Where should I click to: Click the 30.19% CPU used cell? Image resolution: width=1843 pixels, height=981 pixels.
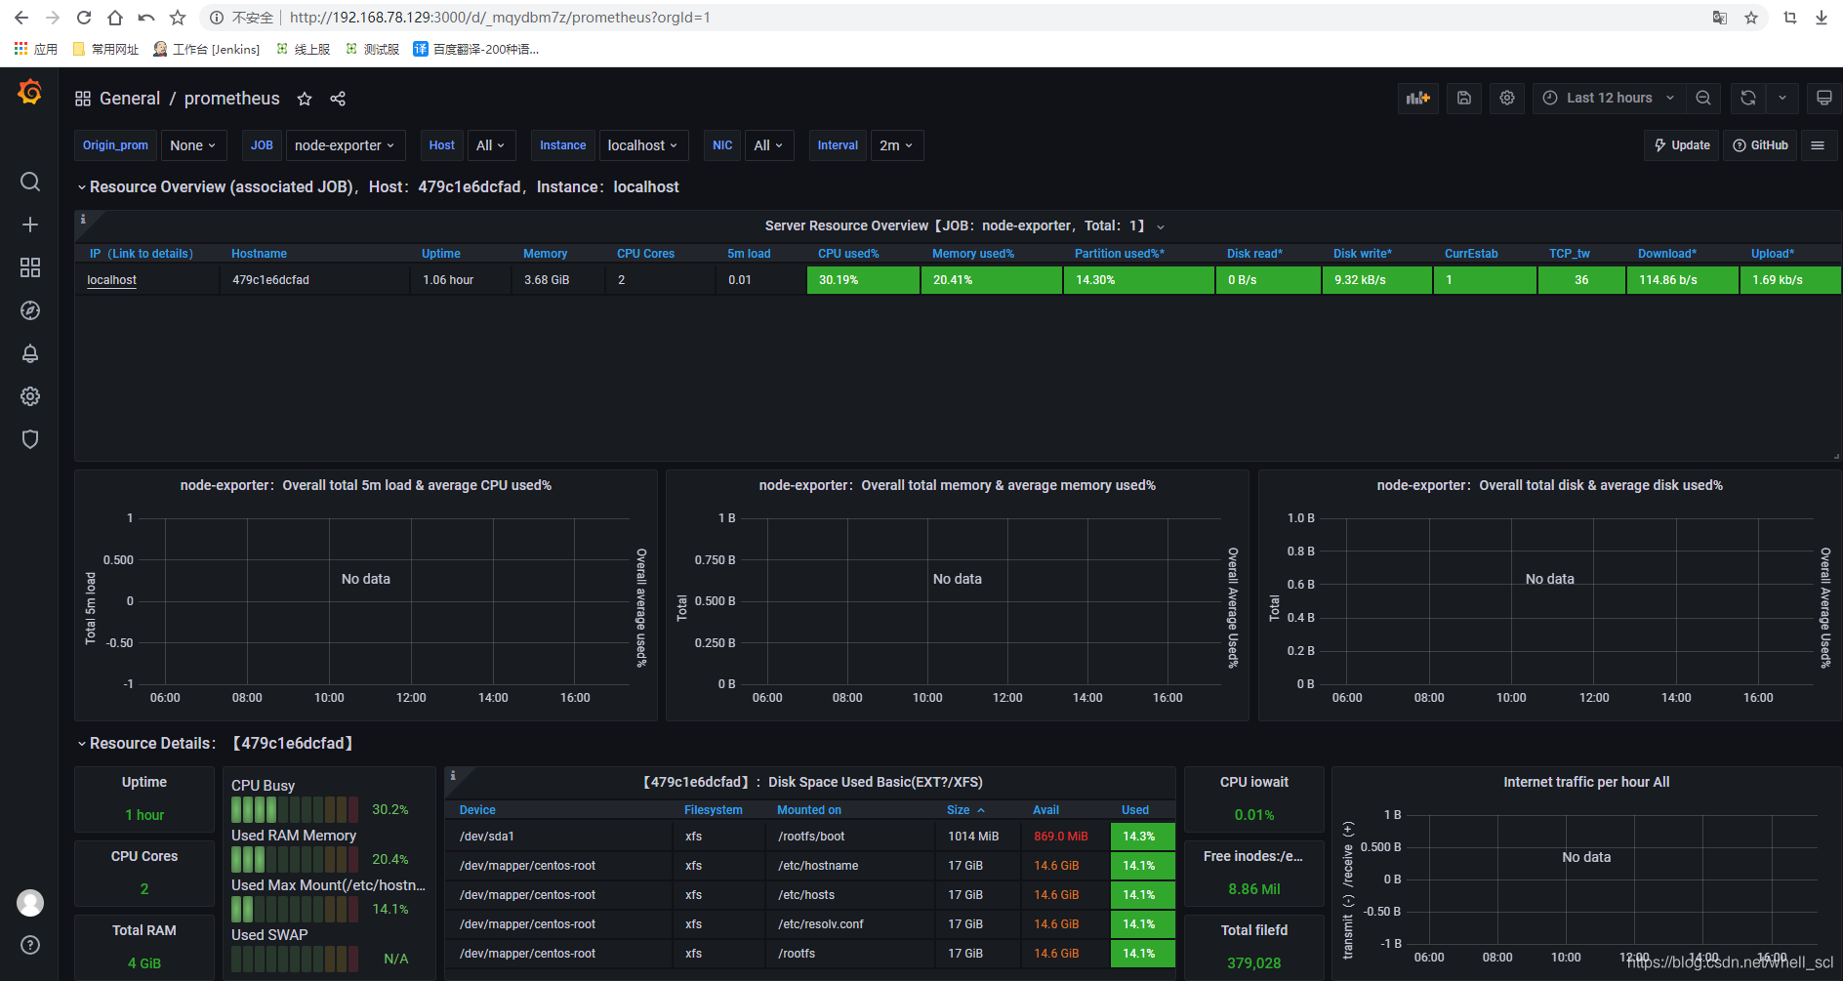tap(863, 280)
